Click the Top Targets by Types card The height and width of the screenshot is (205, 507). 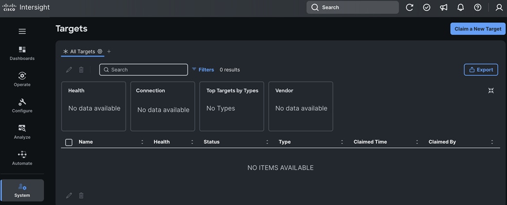tap(232, 106)
